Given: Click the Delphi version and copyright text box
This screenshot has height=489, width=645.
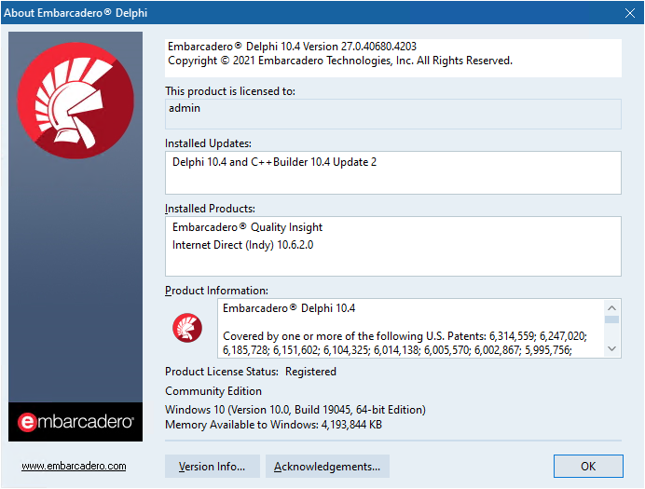Looking at the screenshot, I should click(x=393, y=58).
